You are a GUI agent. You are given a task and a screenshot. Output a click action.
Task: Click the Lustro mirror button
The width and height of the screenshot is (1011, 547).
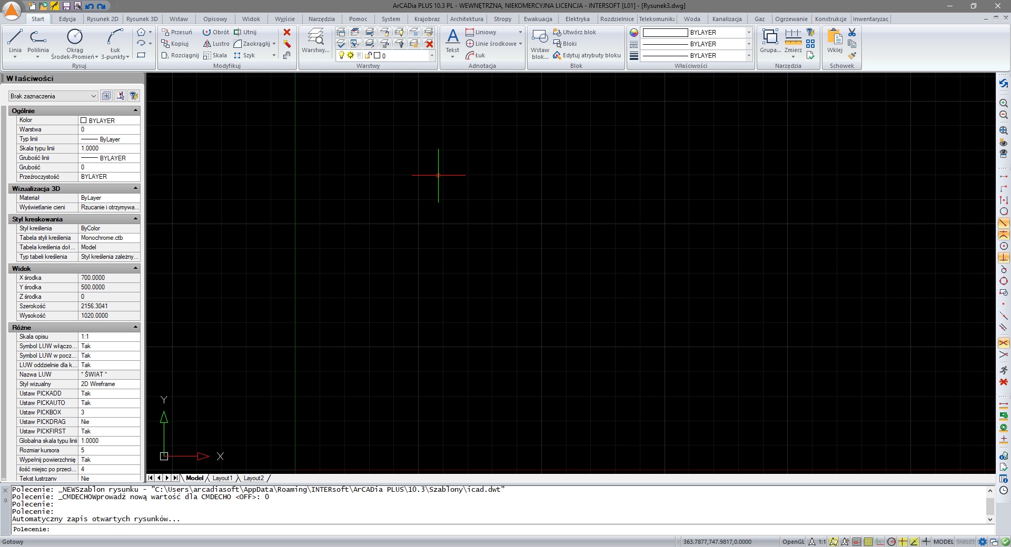pos(216,44)
